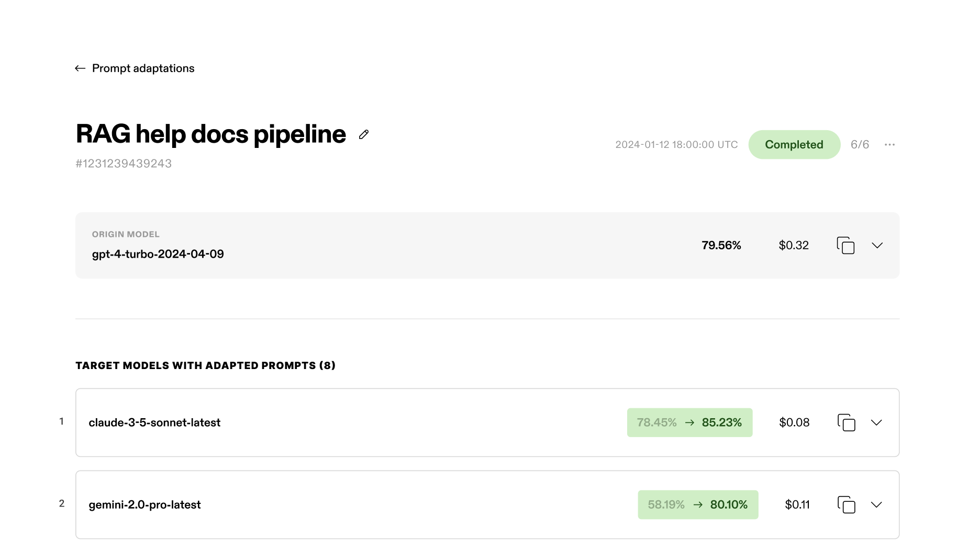
Task: Select the gpt-4-turbo-2024-04-09 model name
Action: [158, 254]
